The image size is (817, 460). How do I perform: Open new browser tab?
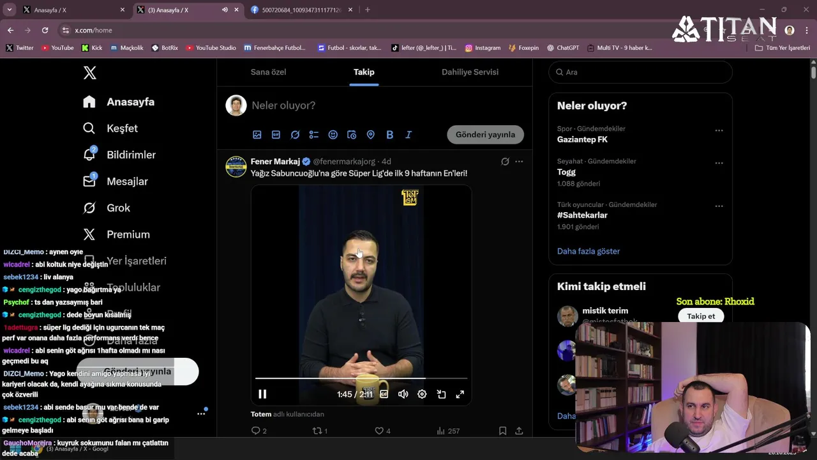(367, 10)
